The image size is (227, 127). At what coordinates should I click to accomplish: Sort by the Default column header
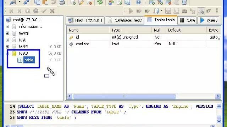[186, 30]
